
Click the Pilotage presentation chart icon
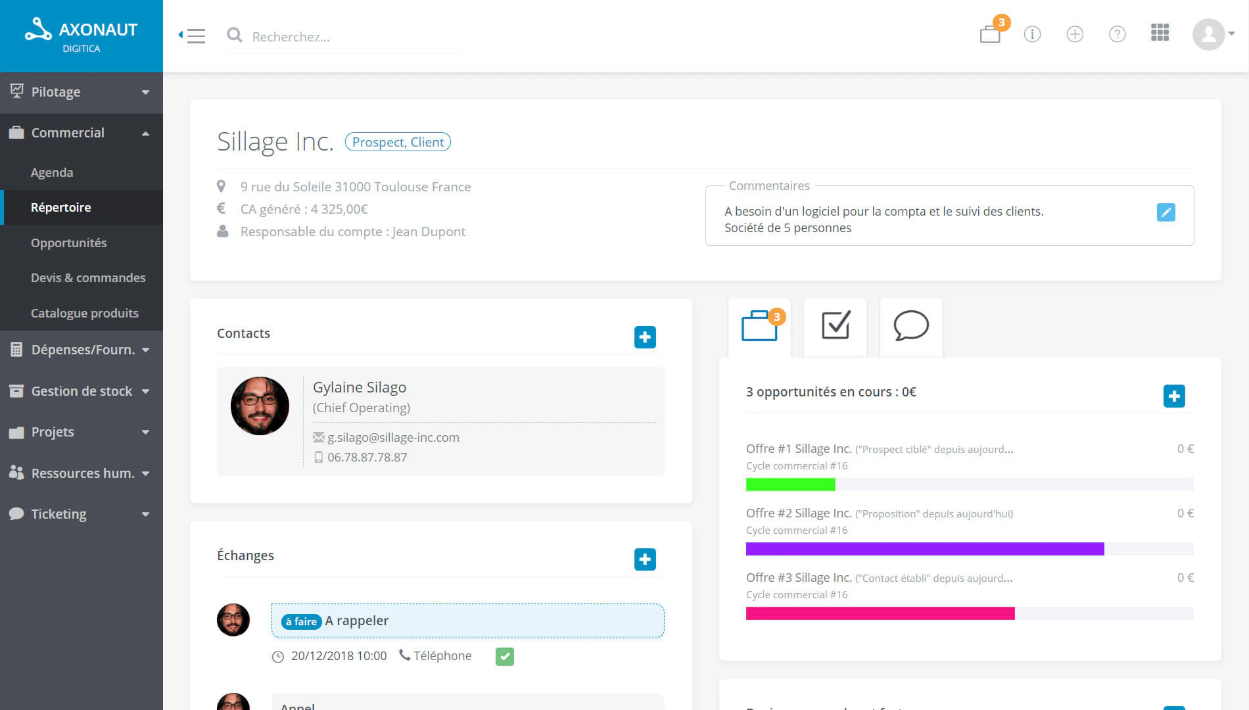17,91
